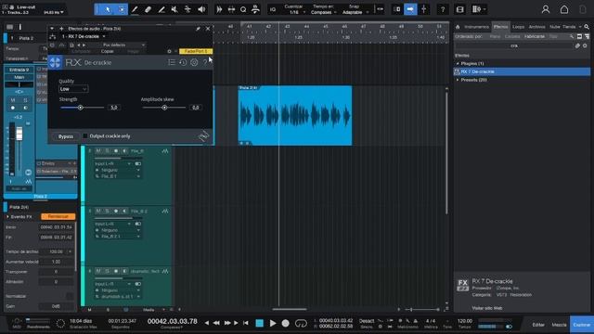Viewport: 594px width, 334px height.
Task: Adjust the Strength slider handle
Action: coord(81,108)
